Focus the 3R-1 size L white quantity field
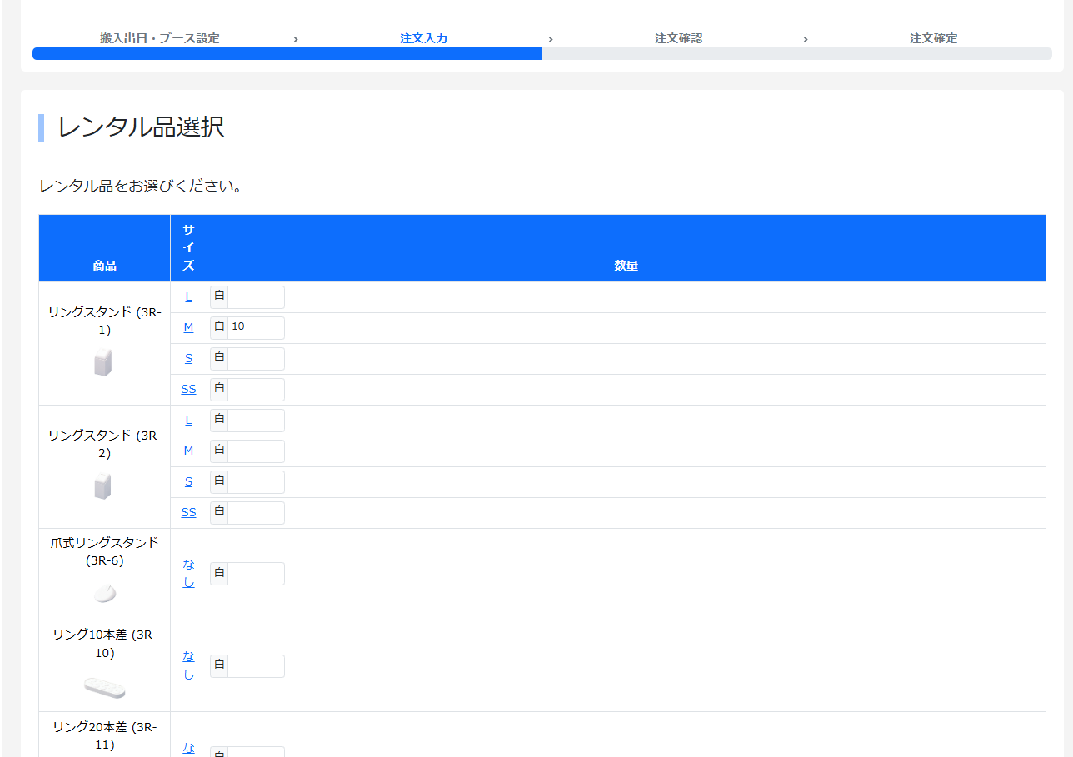This screenshot has height=757, width=1073. [256, 297]
